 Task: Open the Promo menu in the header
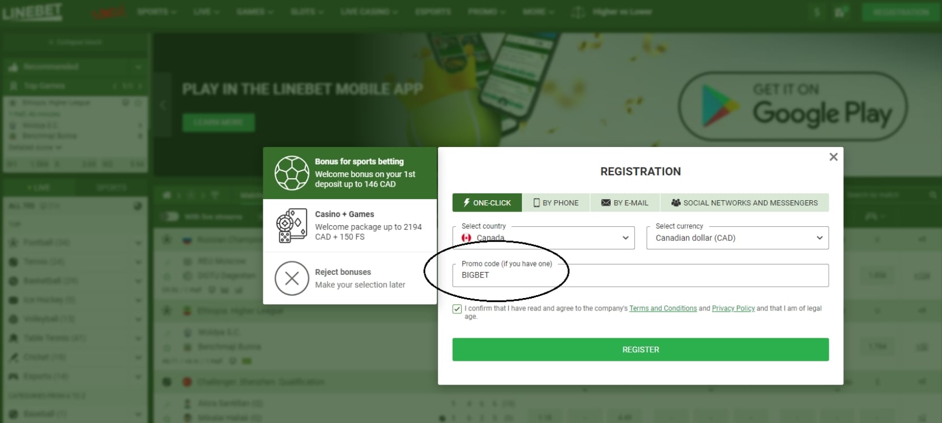point(486,11)
